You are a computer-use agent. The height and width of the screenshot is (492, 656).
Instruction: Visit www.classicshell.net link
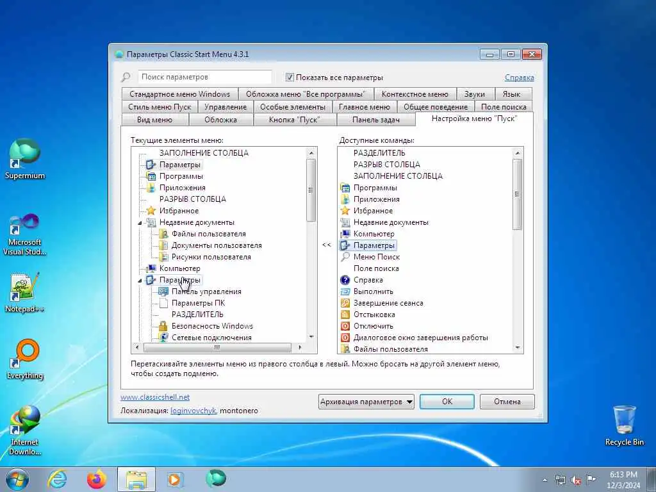pyautogui.click(x=155, y=397)
